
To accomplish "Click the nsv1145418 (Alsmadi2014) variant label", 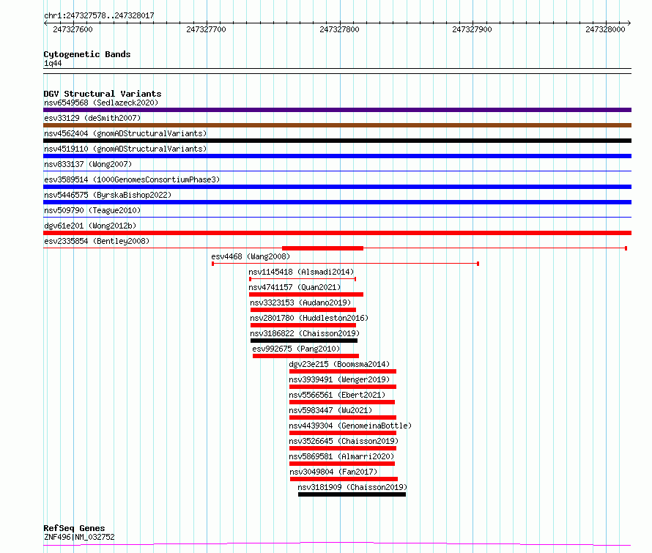I will tap(300, 272).
